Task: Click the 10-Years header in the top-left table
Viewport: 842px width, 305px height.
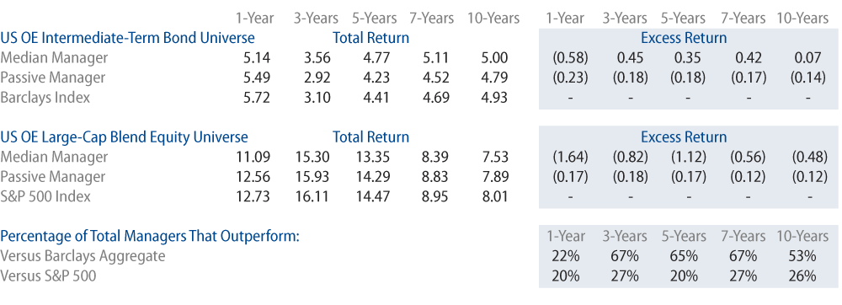Action: (493, 19)
